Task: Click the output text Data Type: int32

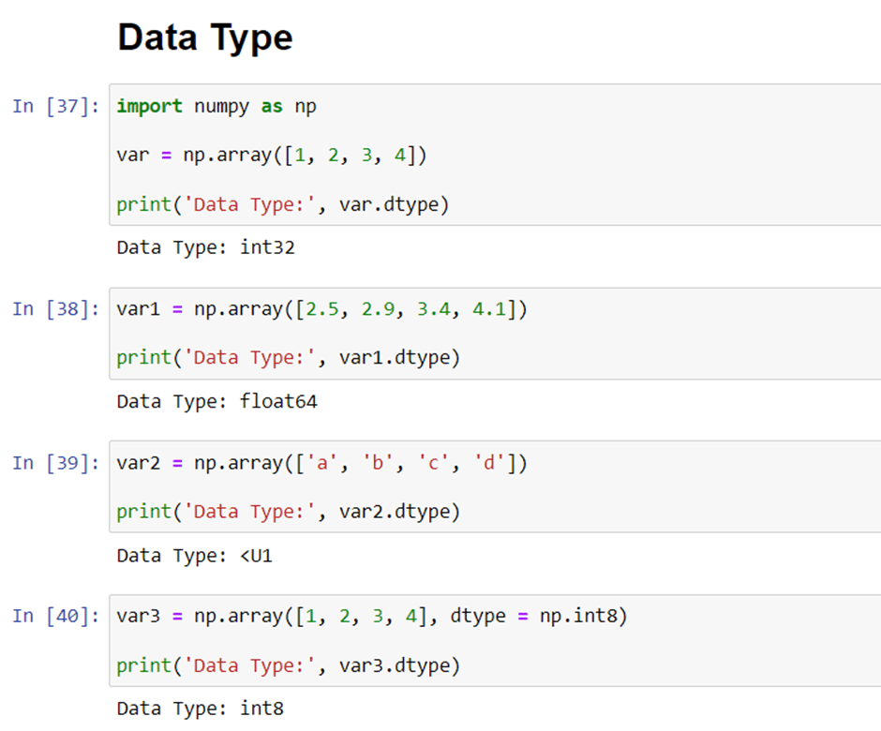Action: [205, 247]
